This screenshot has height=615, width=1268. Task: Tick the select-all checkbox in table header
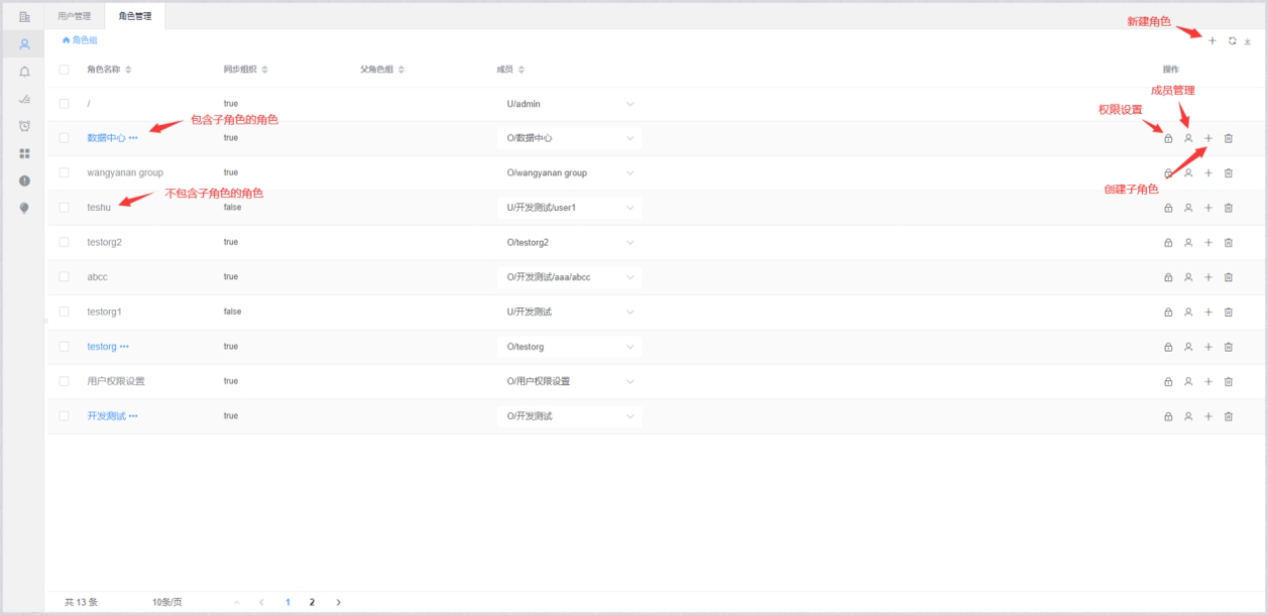click(64, 69)
